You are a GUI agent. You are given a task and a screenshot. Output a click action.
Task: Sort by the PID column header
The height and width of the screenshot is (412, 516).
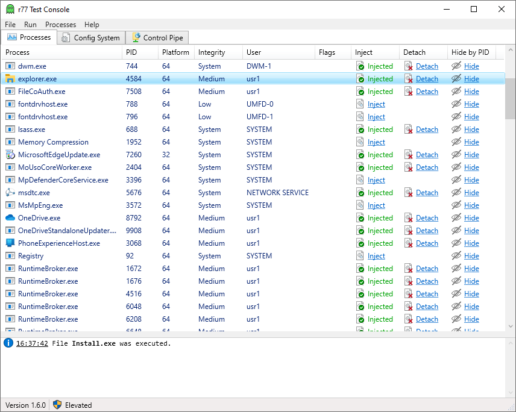coord(140,52)
